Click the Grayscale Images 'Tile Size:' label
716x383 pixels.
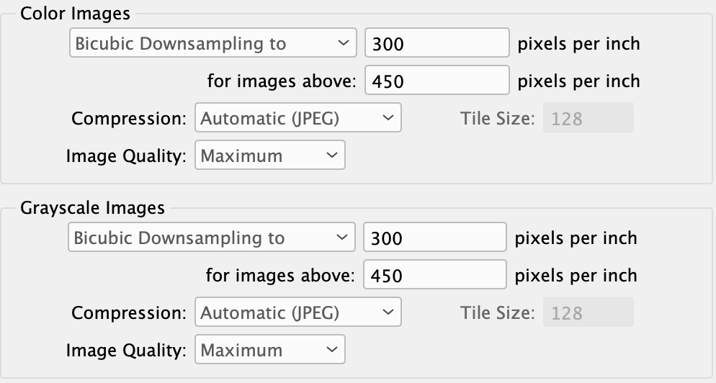pyautogui.click(x=497, y=312)
